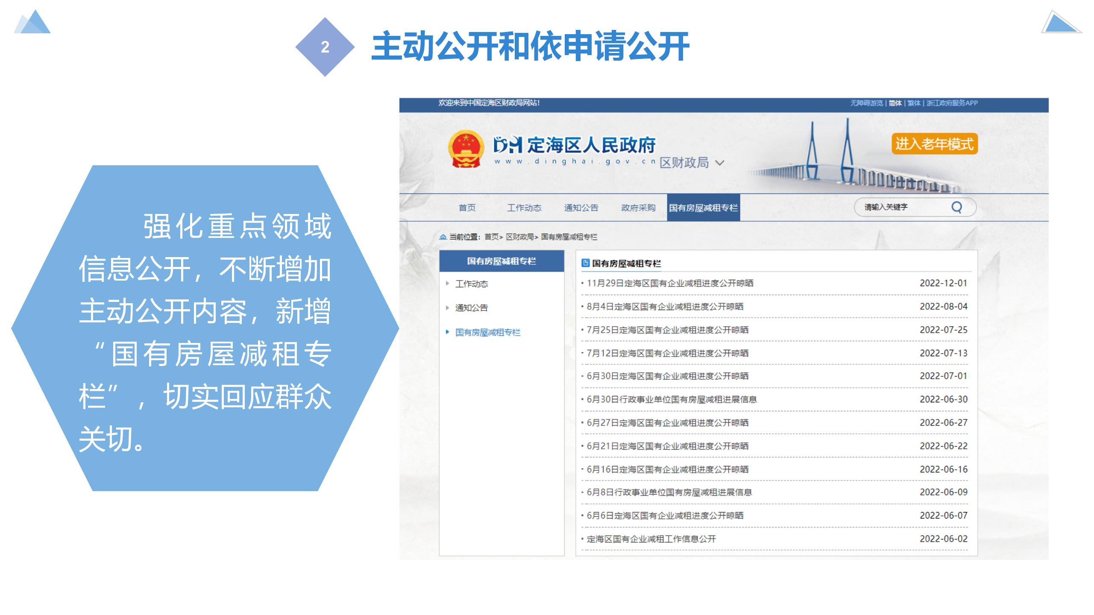
Task: Open 6月30日行政事业单位国有房屋减租进展信息 link
Action: pyautogui.click(x=672, y=399)
